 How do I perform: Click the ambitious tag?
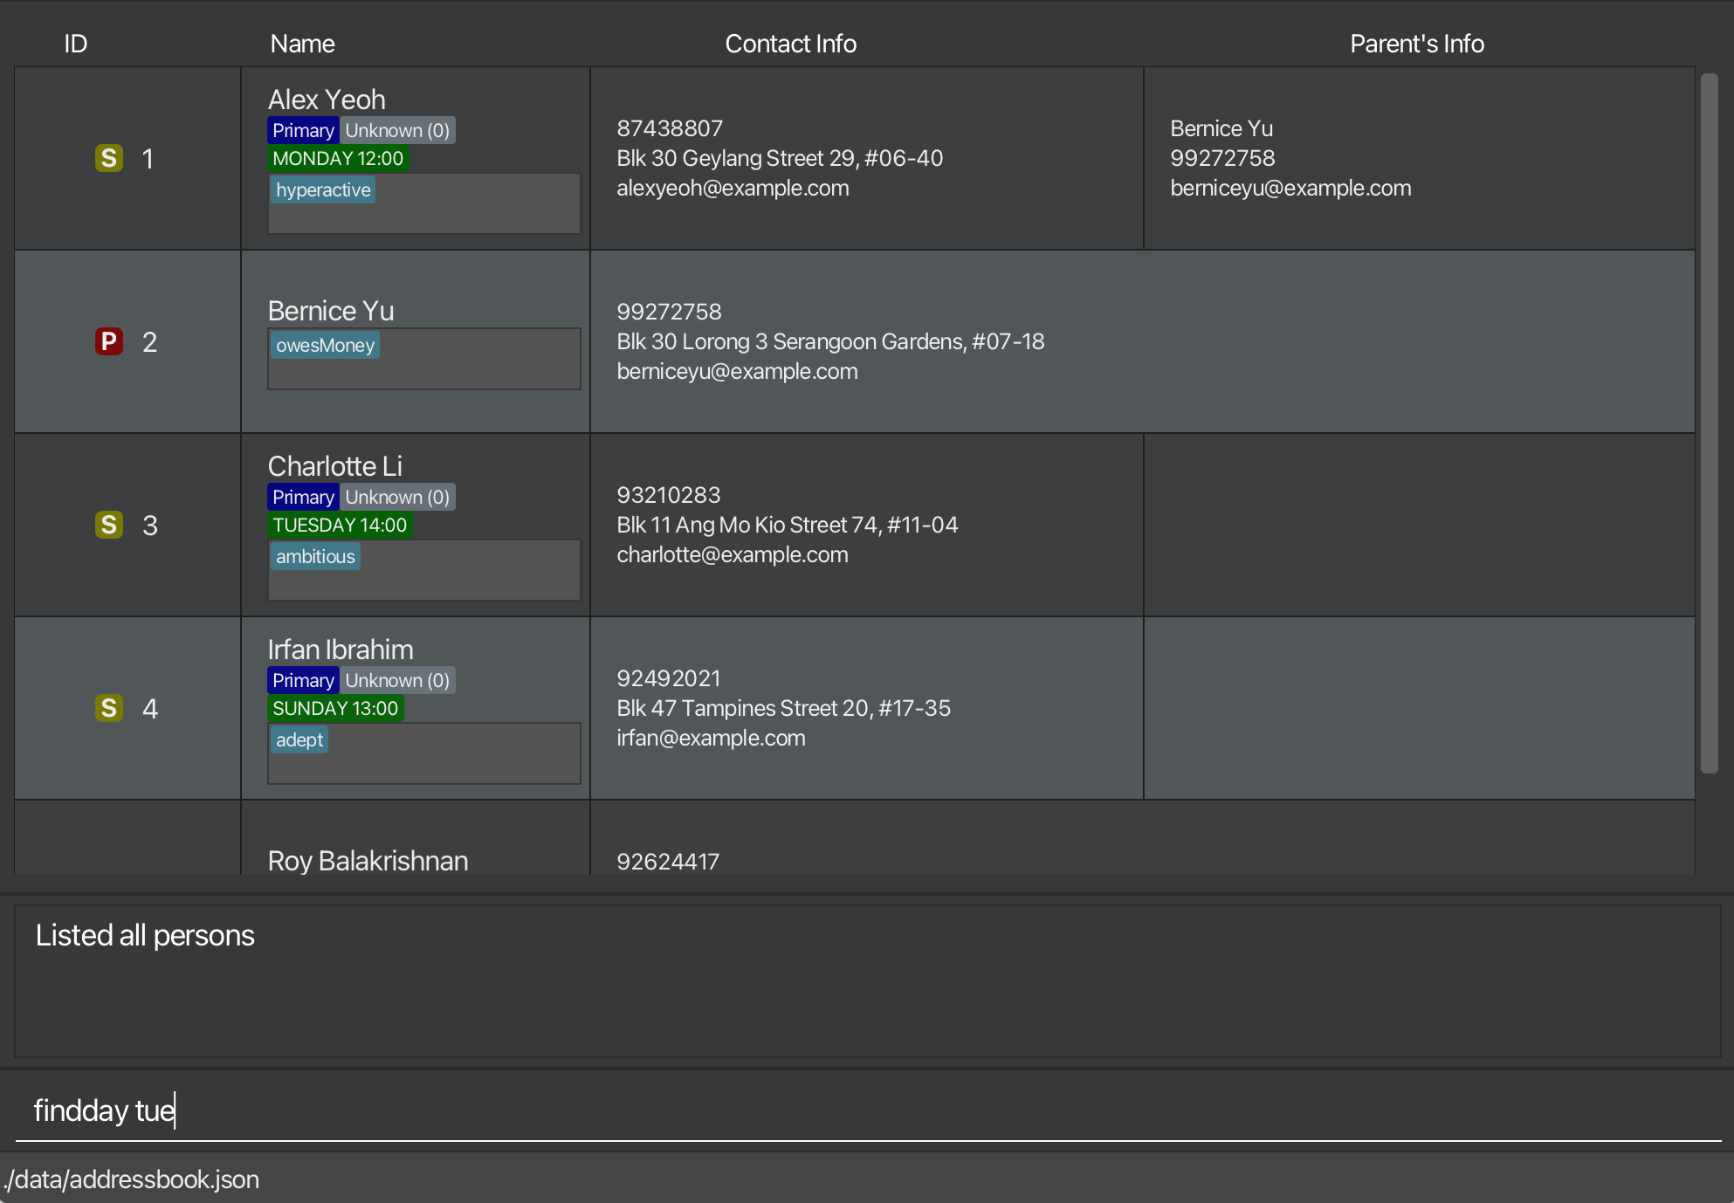(x=315, y=556)
